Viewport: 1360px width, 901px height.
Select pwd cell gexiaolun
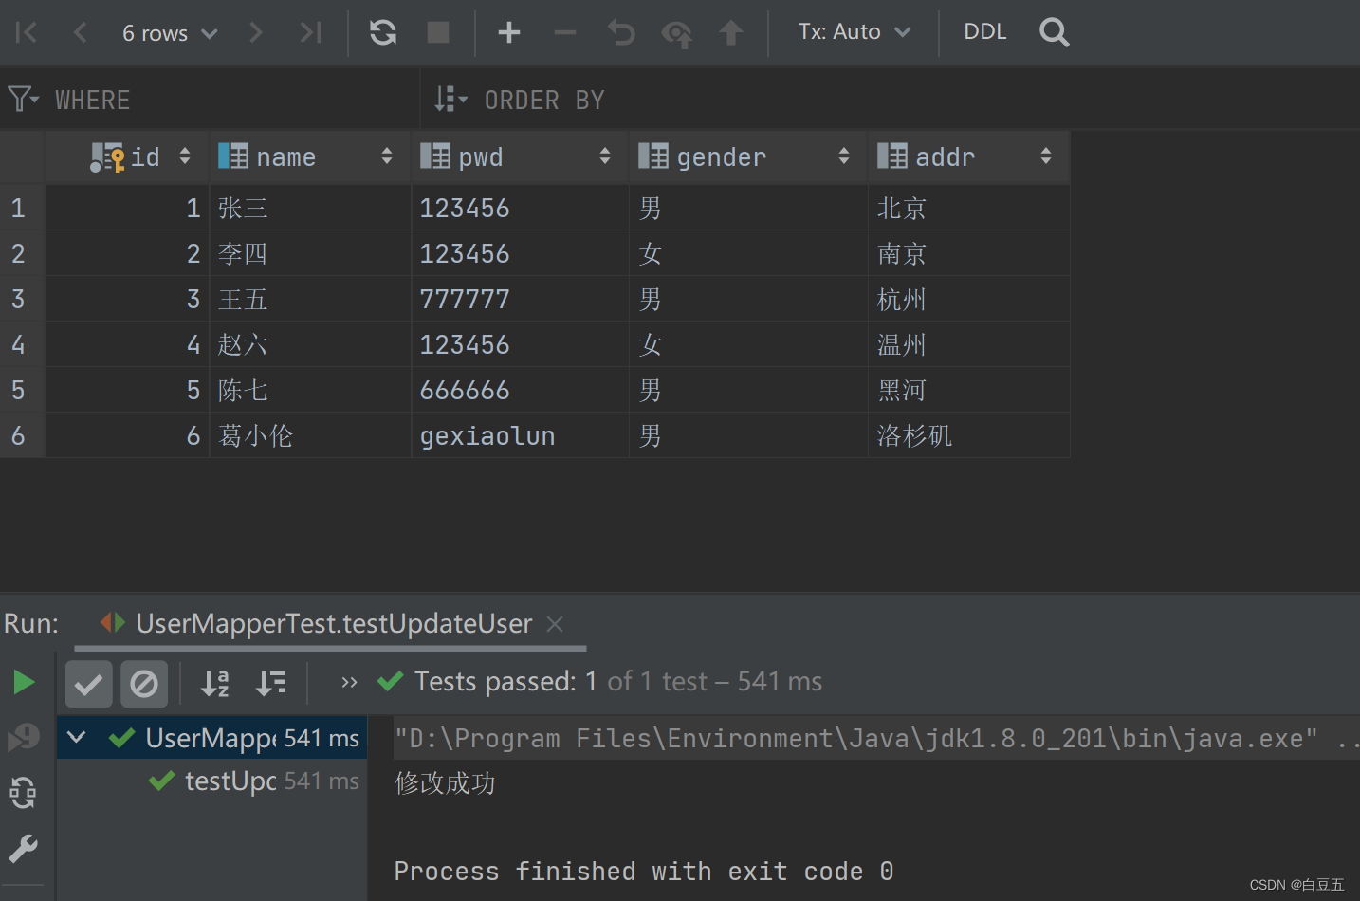pyautogui.click(x=520, y=435)
